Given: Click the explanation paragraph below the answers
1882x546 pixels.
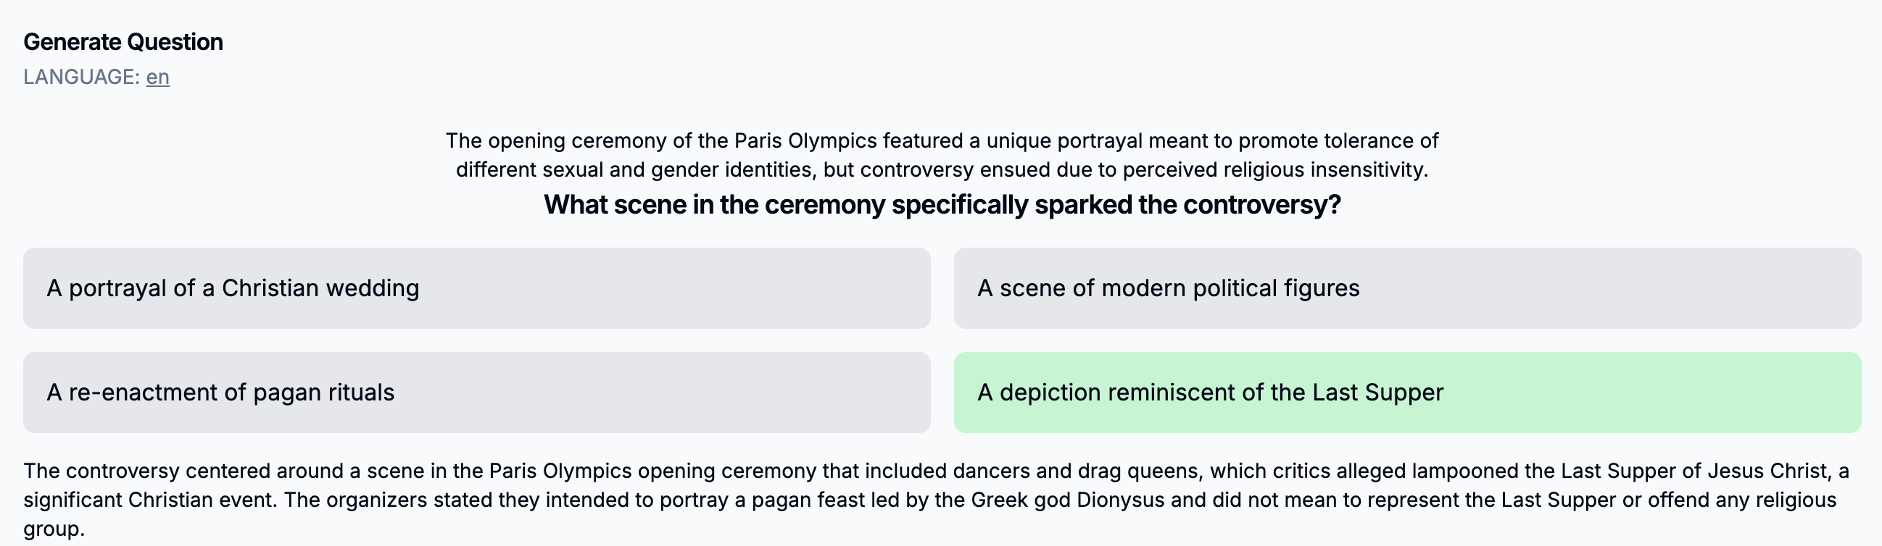Looking at the screenshot, I should (x=937, y=500).
